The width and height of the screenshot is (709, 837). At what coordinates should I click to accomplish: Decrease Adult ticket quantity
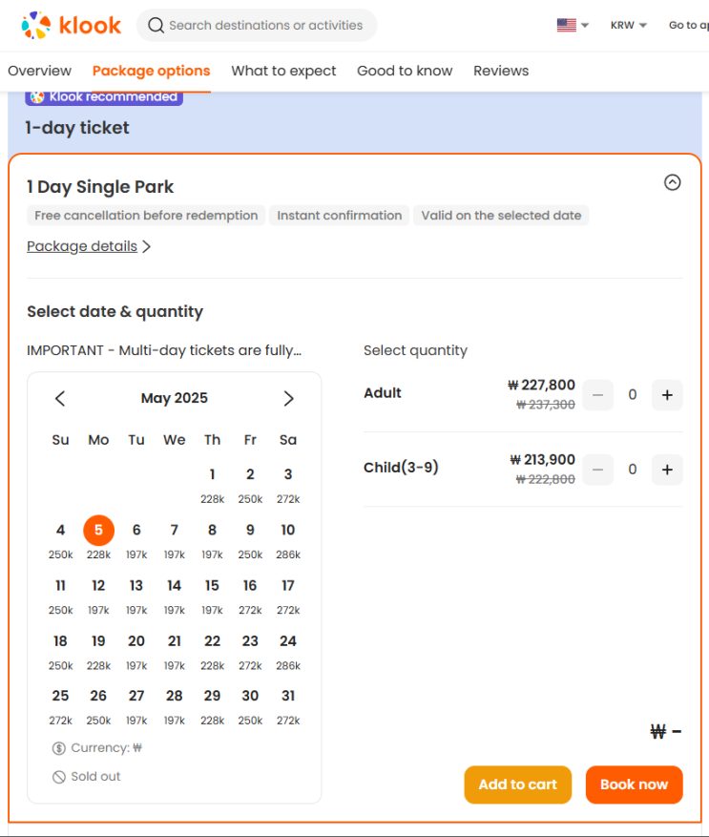coord(598,394)
